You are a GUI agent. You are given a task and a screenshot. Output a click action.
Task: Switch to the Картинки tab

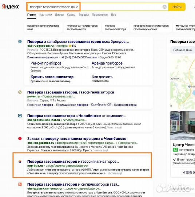click(45, 15)
